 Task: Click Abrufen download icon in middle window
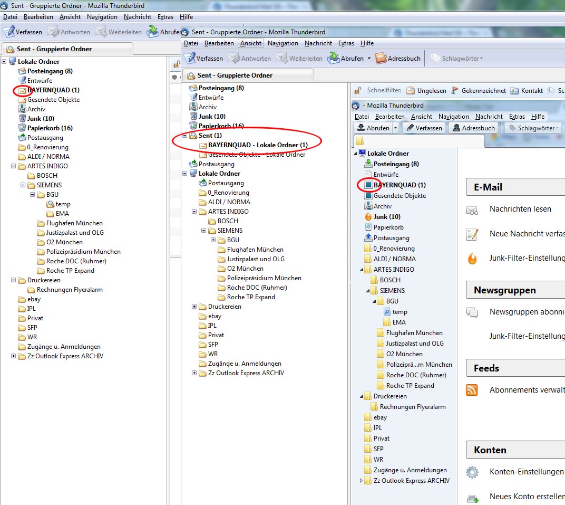click(334, 58)
